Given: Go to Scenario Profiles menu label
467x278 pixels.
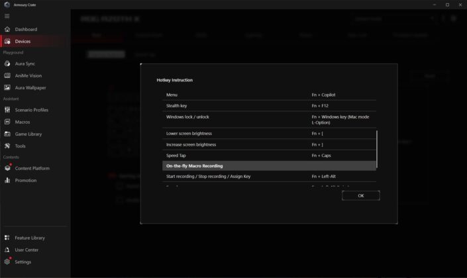Looking at the screenshot, I should point(32,110).
